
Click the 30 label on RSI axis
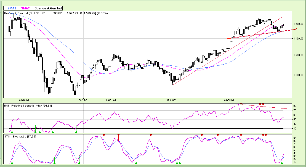295,129
